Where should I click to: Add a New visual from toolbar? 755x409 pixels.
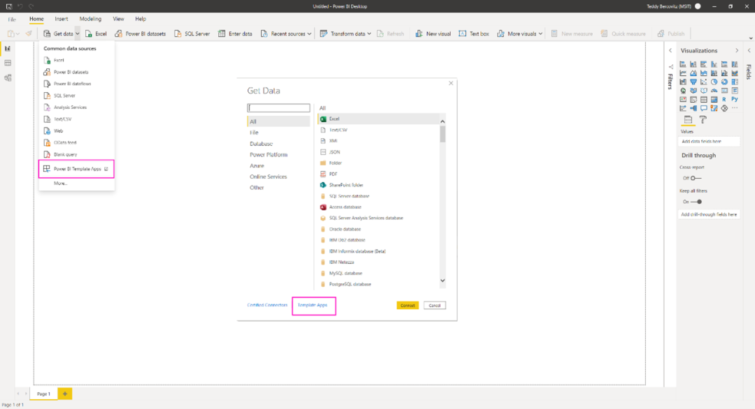[x=433, y=34]
